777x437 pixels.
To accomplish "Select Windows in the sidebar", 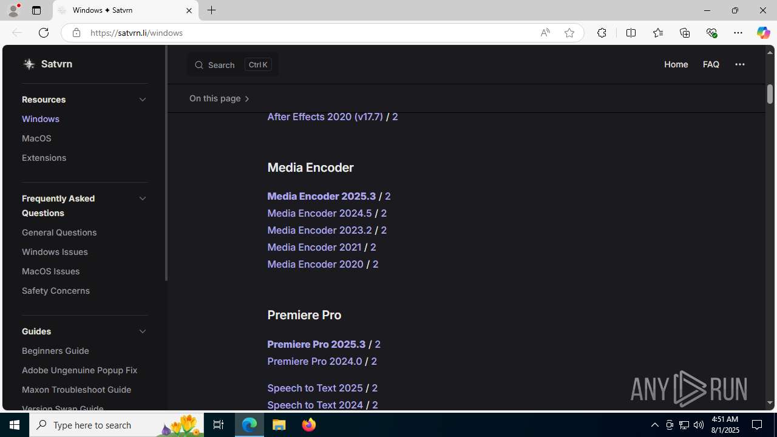I will coord(41,119).
